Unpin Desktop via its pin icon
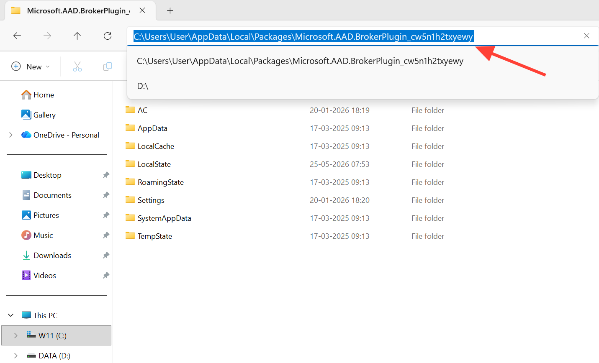The image size is (599, 363). pyautogui.click(x=106, y=175)
